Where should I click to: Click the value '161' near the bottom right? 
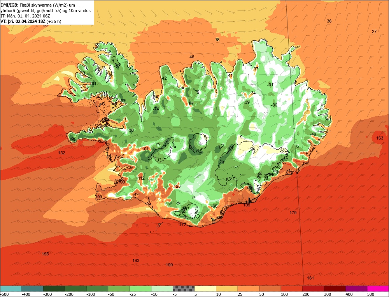(x=310, y=278)
